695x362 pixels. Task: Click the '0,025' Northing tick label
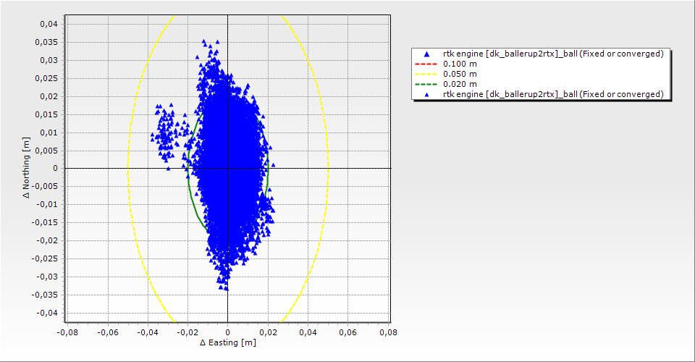coord(46,78)
